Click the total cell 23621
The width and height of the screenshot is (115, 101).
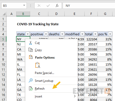91,69
